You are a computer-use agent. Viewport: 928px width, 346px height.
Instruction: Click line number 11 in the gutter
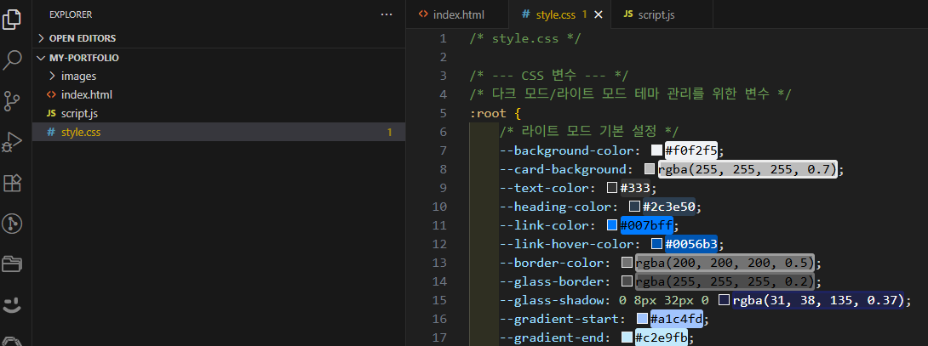tap(439, 225)
